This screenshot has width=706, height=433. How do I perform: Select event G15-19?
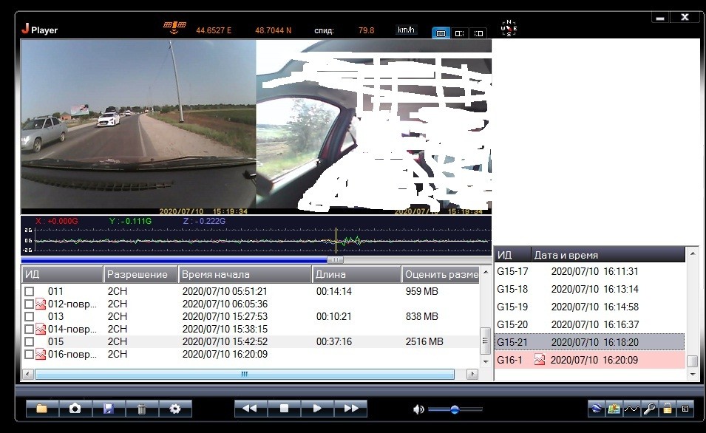click(x=589, y=307)
